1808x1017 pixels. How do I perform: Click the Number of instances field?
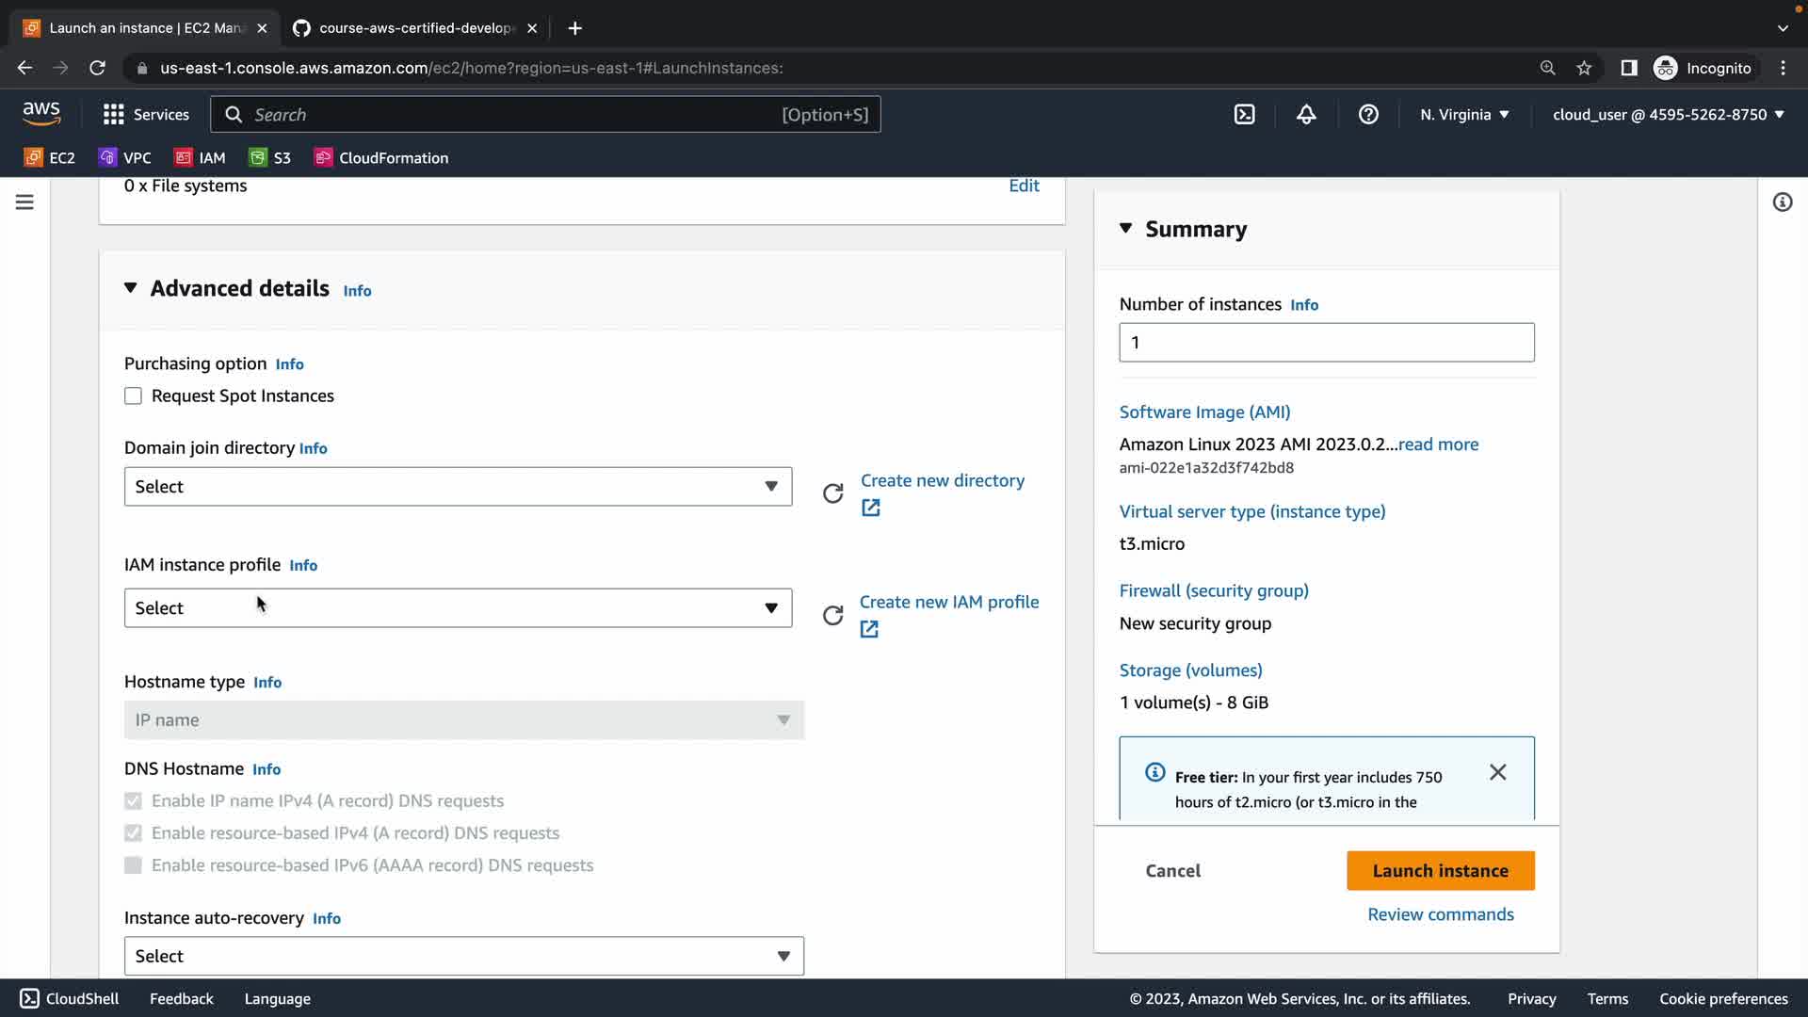coord(1326,343)
